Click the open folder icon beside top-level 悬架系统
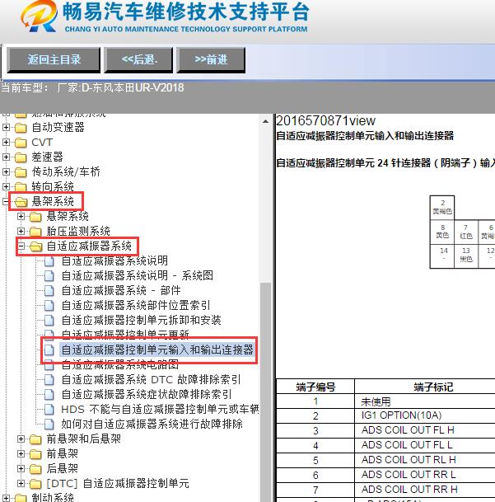 21,202
